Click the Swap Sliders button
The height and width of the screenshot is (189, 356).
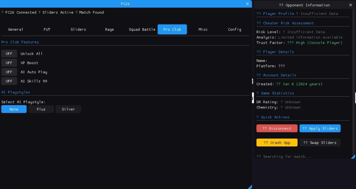click(x=320, y=143)
